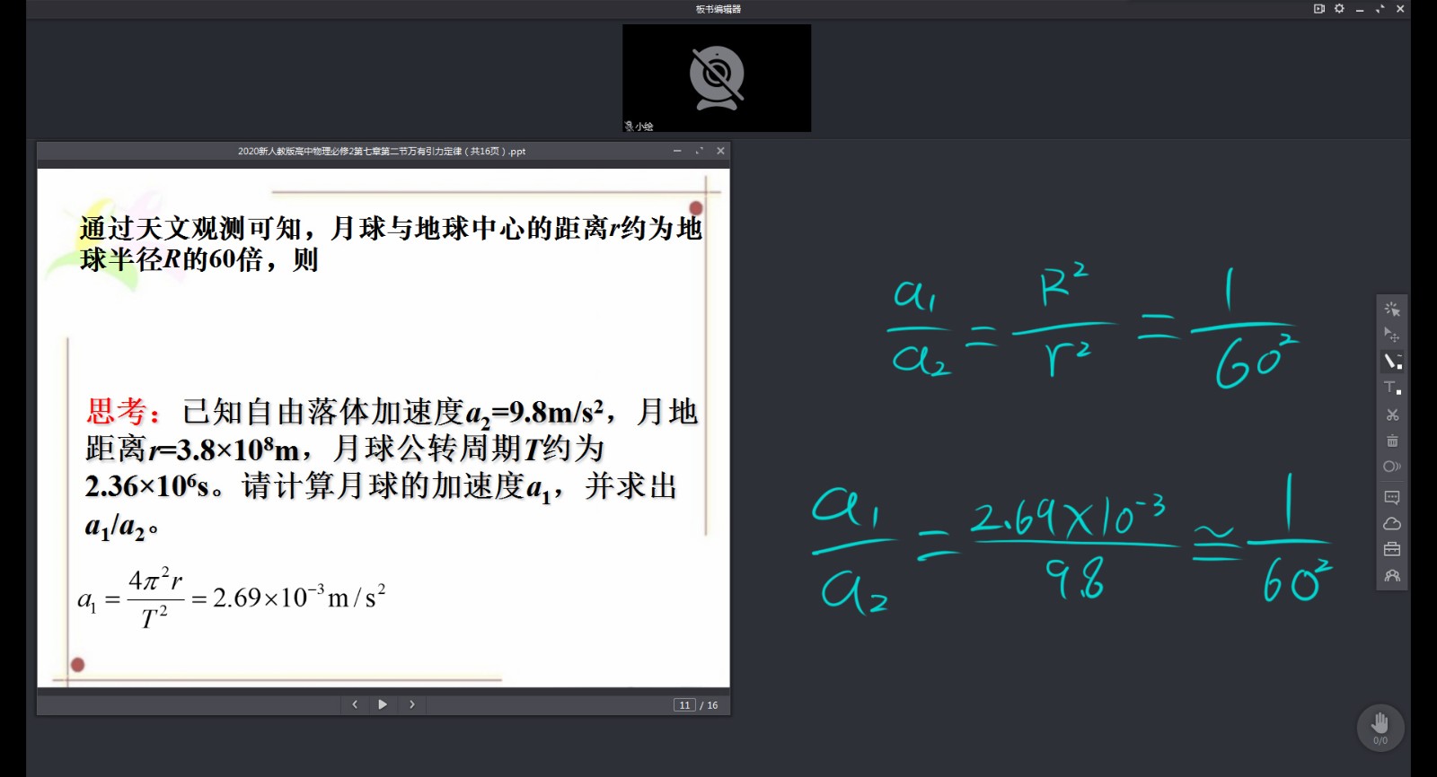Click the slide number field showing 11
The width and height of the screenshot is (1437, 777).
pos(684,705)
